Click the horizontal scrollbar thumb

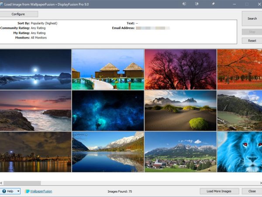(23, 183)
